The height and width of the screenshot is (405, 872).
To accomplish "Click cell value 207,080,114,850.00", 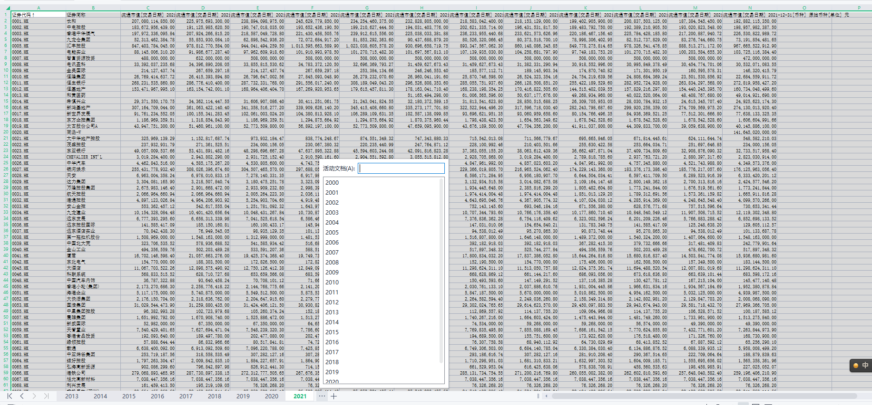I will click(148, 21).
